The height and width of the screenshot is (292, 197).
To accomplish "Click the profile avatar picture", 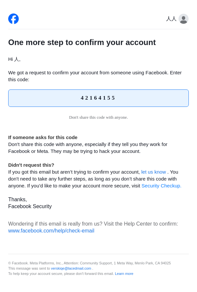I will click(x=184, y=19).
